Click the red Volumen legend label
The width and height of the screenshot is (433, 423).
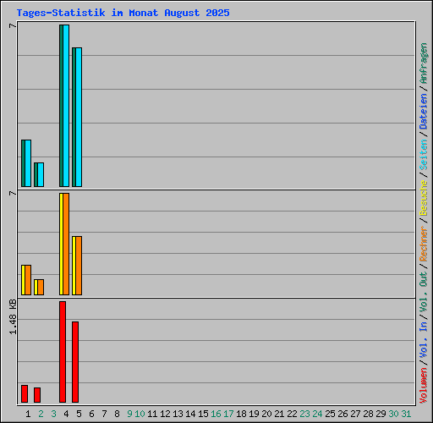point(424,386)
